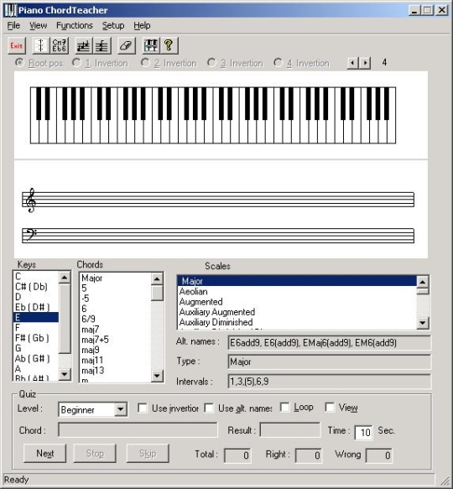This screenshot has height=489, width=453.
Task: Open the View menu
Action: [x=38, y=25]
